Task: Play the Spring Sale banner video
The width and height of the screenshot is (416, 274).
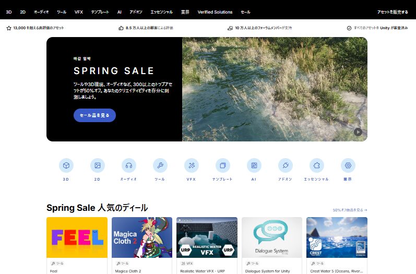Action: coord(358,132)
